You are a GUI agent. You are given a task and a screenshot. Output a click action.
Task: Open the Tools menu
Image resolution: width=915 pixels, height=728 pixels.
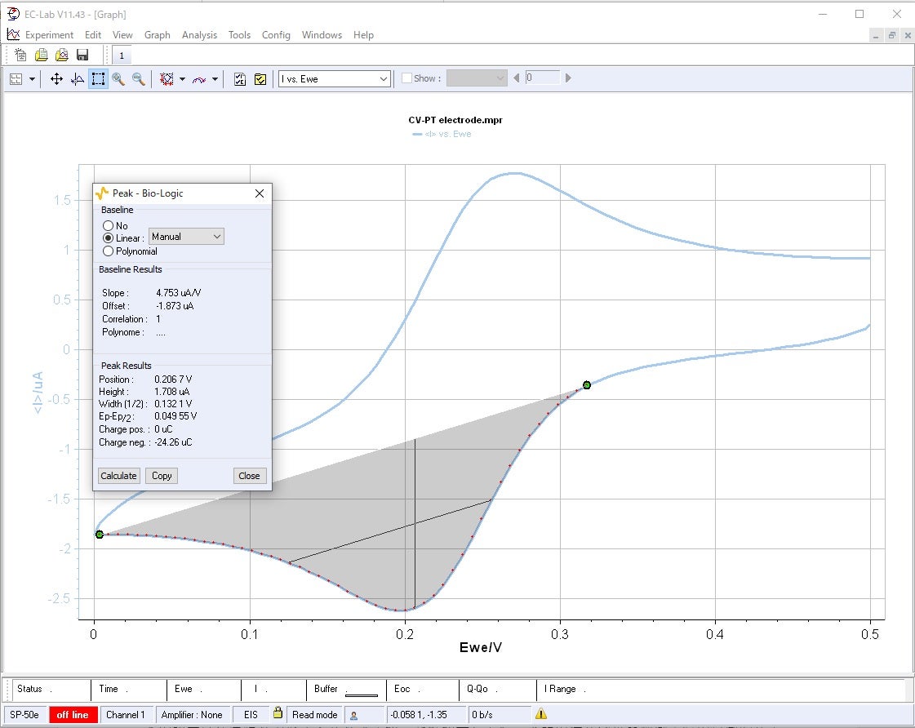click(x=239, y=35)
